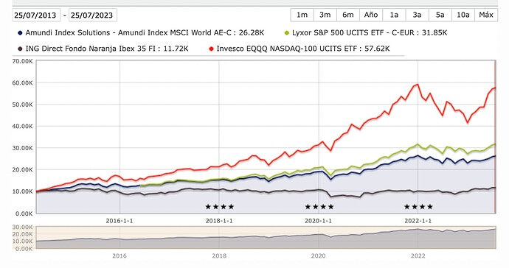The height and width of the screenshot is (268, 509).
Task: Toggle the red Invesco NASDAQ-100 legend dot
Action: tap(211, 49)
